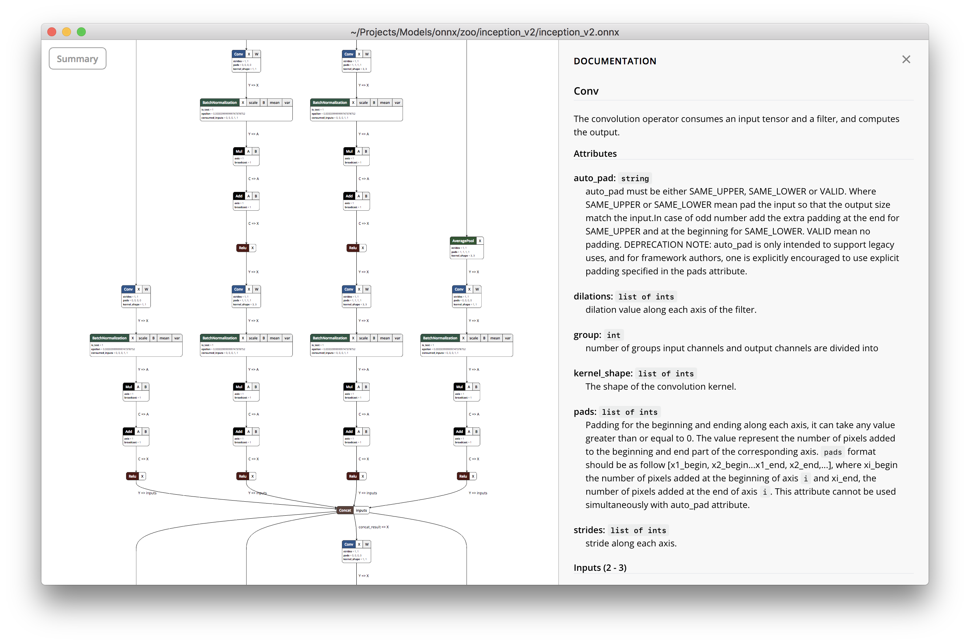Click the Summary button
Image resolution: width=970 pixels, height=644 pixels.
coord(77,59)
